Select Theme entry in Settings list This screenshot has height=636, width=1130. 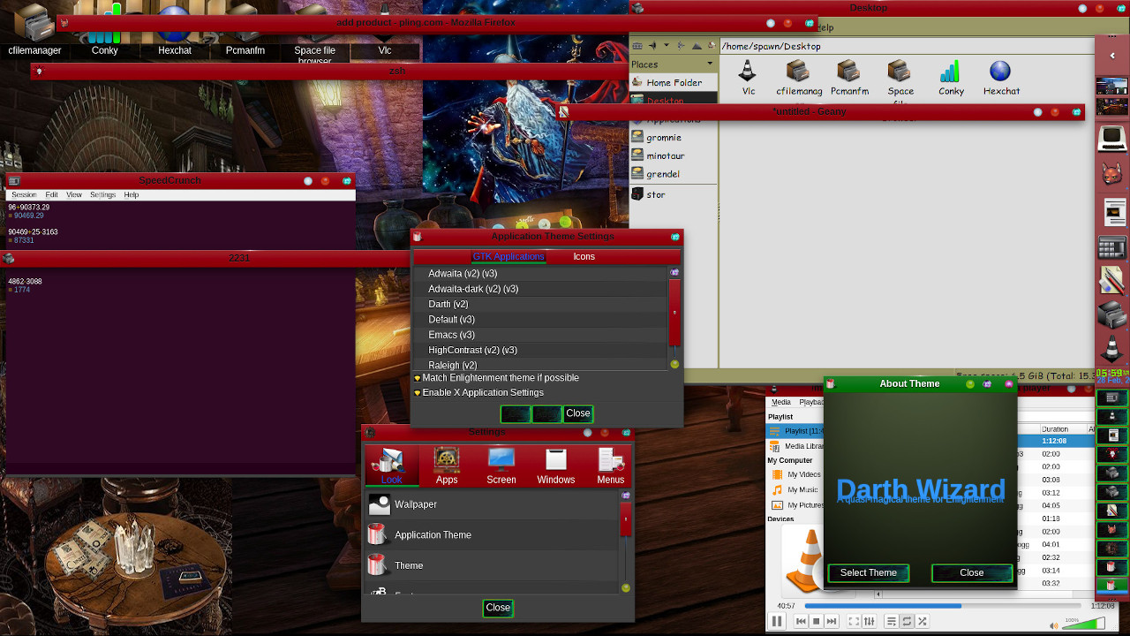click(x=492, y=565)
